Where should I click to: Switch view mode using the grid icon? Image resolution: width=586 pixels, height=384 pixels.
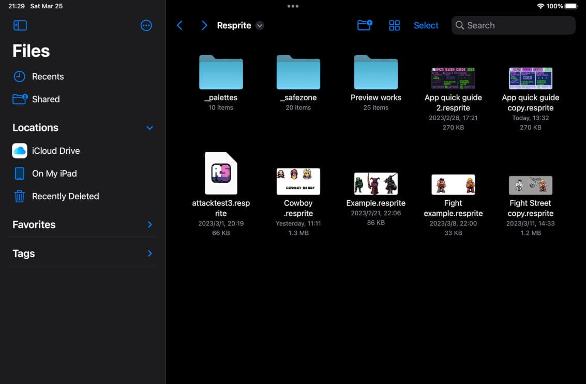(394, 25)
